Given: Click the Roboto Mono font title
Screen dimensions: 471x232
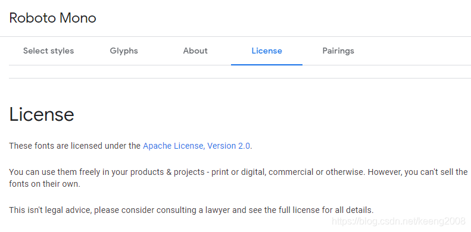Looking at the screenshot, I should tap(52, 18).
